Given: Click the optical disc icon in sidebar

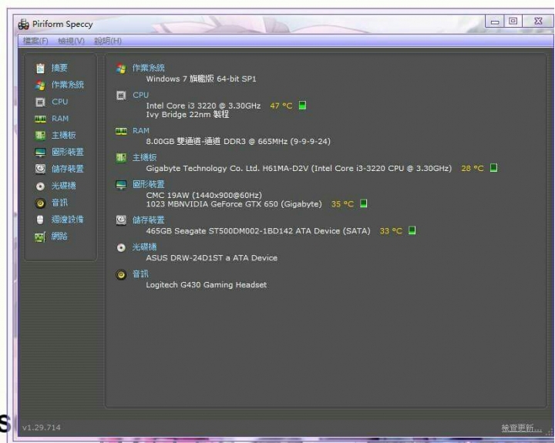Looking at the screenshot, I should (x=40, y=186).
